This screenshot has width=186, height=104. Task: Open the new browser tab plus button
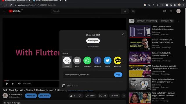click(65, 1)
